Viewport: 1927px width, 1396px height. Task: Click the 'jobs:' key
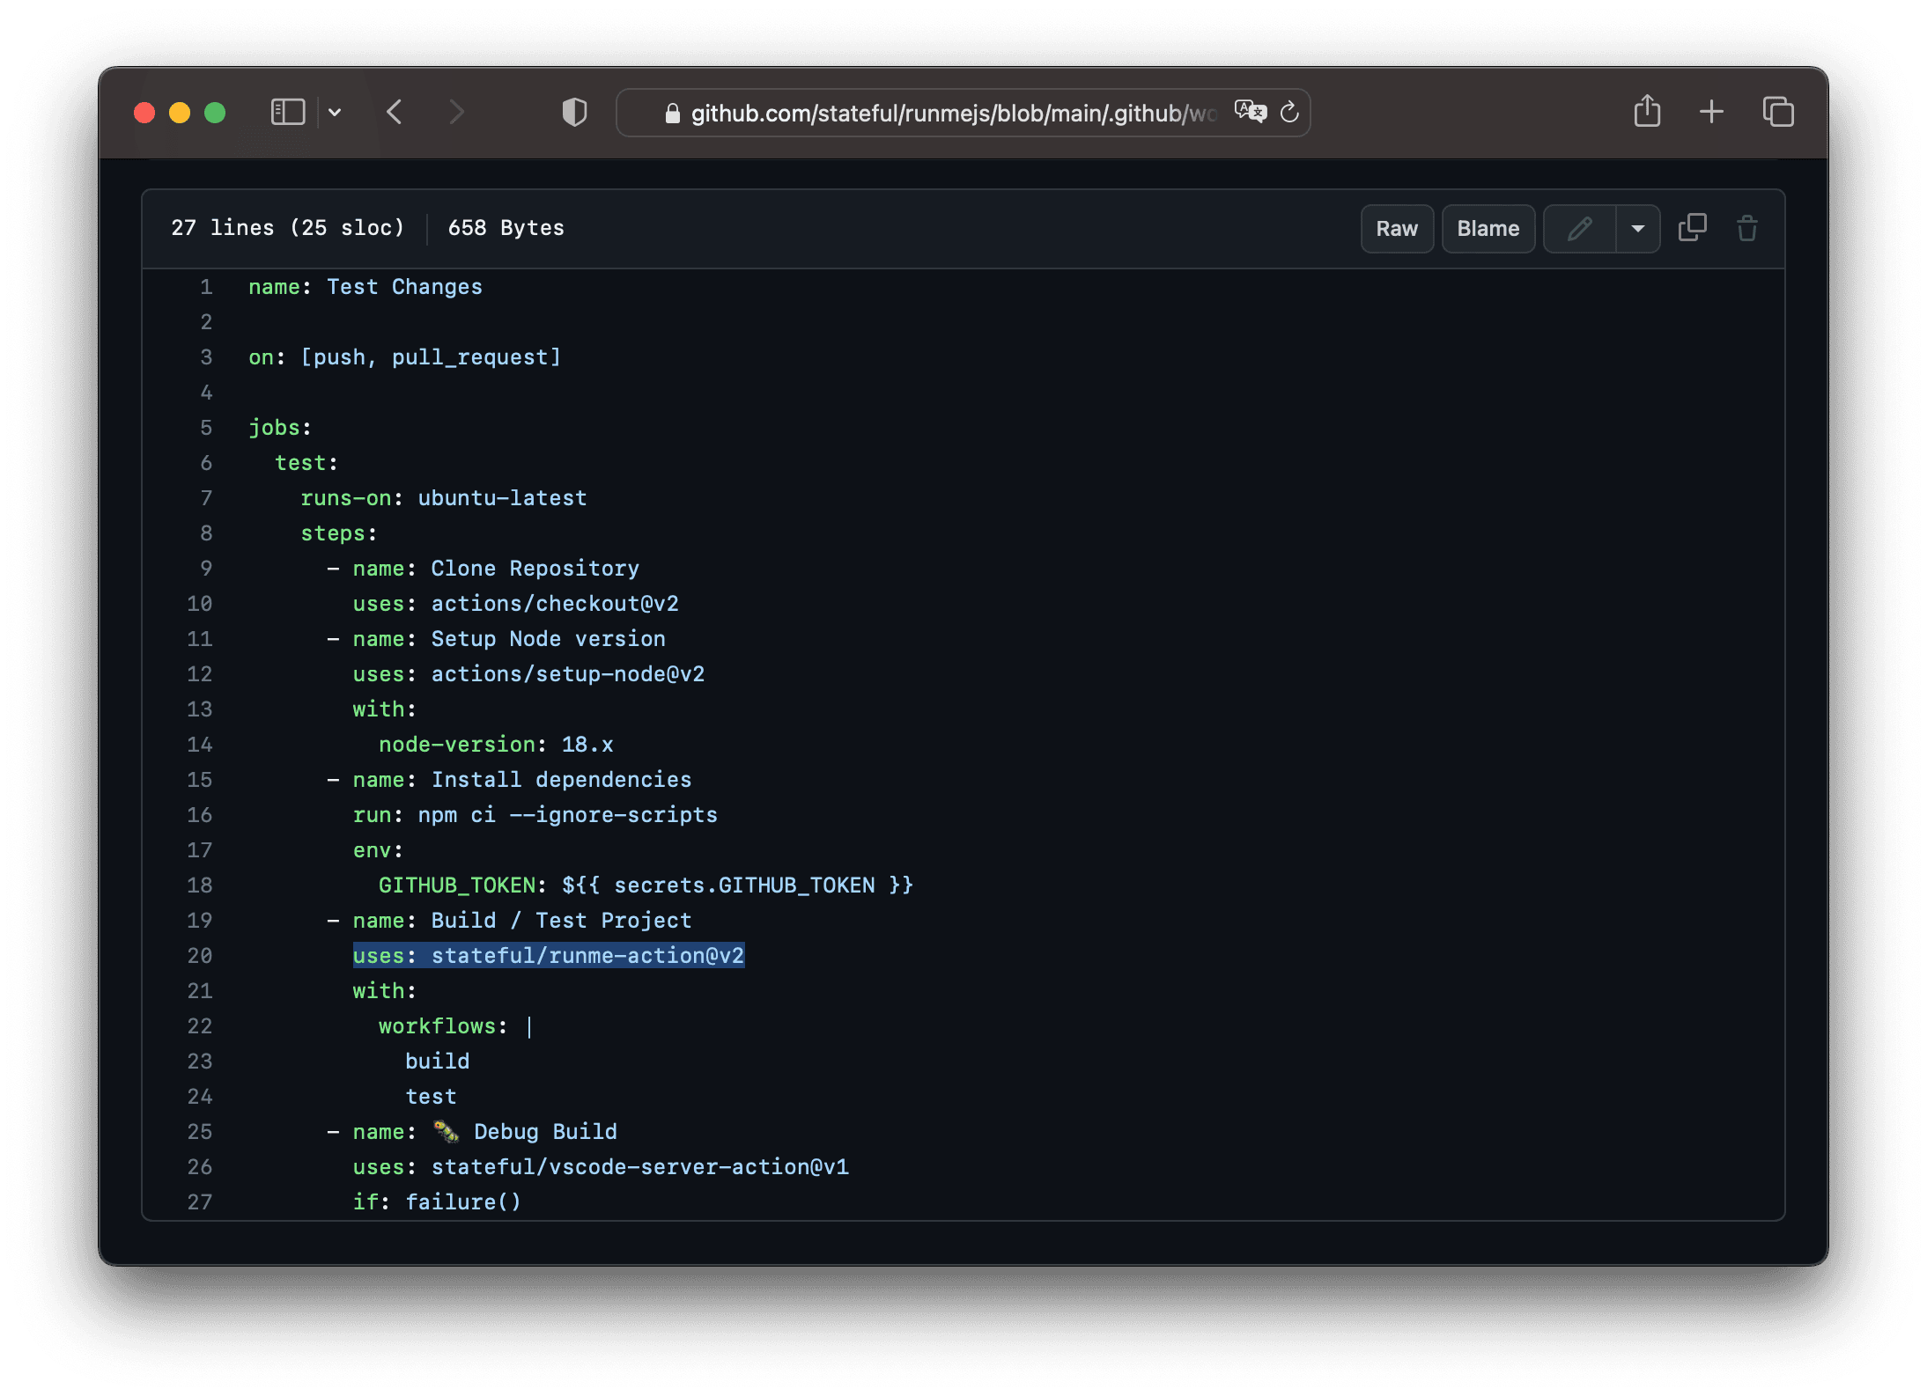point(280,428)
